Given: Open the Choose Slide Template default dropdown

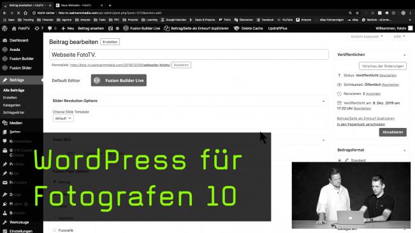Looking at the screenshot, I should 63,118.
